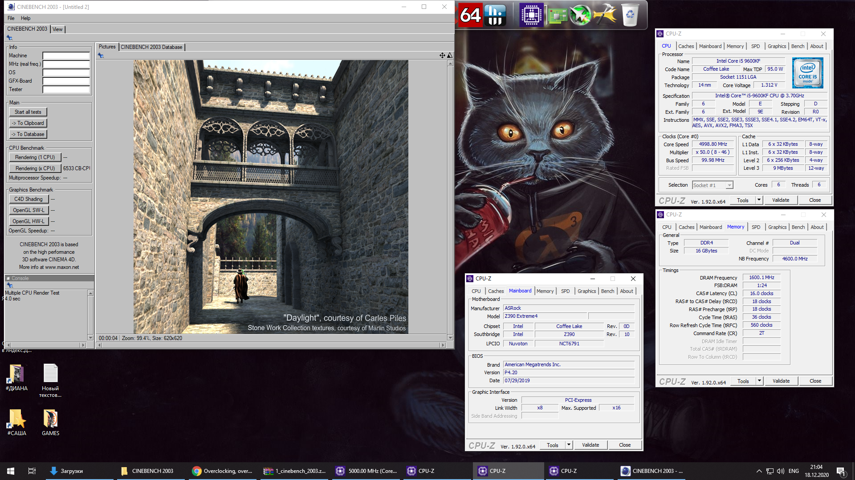The image size is (855, 480).
Task: Open 1_cinebench_2003 WinRAR taskbar item
Action: tap(294, 471)
